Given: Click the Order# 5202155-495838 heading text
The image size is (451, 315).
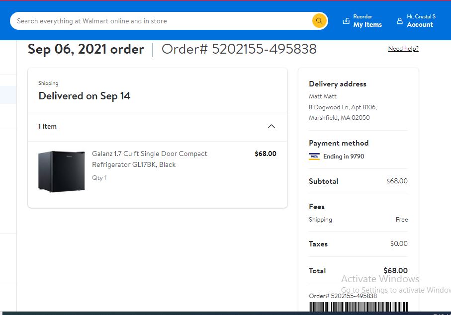Looking at the screenshot, I should pyautogui.click(x=239, y=49).
